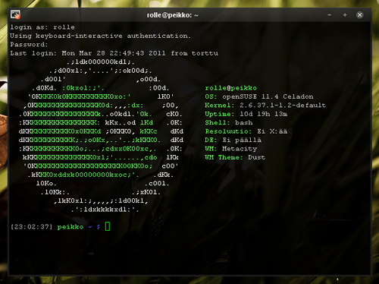Click the 'Shell: bash' line
Screen dimensions: 379x284
[229, 122]
